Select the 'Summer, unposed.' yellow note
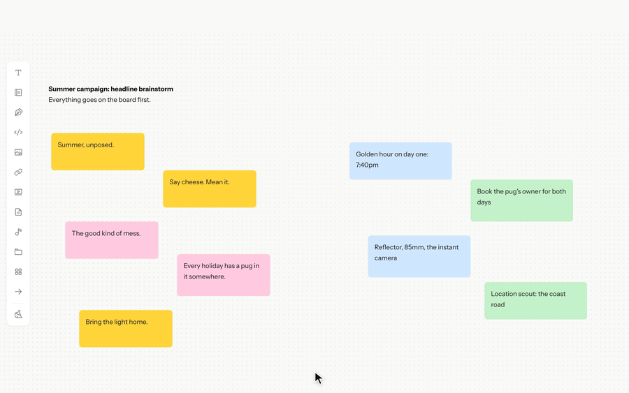This screenshot has height=393, width=629. (x=97, y=151)
